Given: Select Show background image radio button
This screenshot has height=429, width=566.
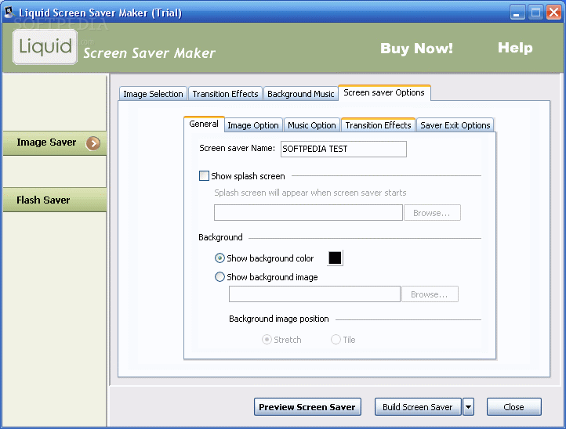Looking at the screenshot, I should 220,277.
